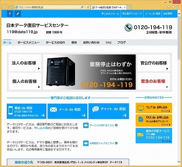This screenshot has height=167, width=182.
Task: Click the NAS server banner image
Action: click(90, 72)
